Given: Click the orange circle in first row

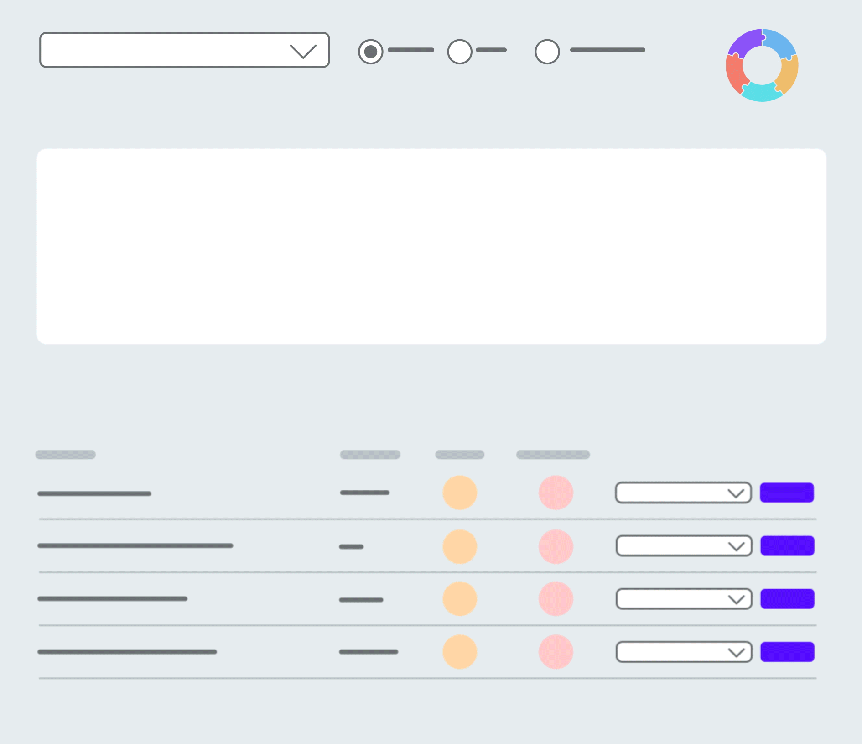Looking at the screenshot, I should [x=460, y=493].
